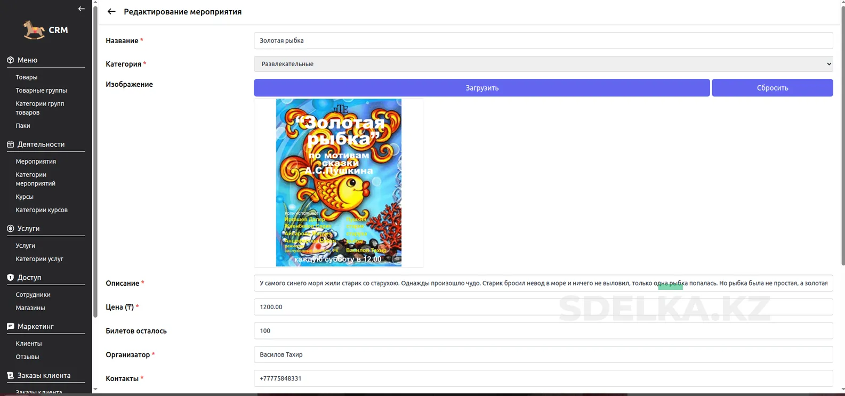Click the Услуги coin icon
The image size is (845, 396).
10,229
